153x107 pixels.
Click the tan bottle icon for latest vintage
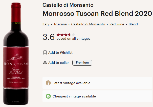(48, 83)
